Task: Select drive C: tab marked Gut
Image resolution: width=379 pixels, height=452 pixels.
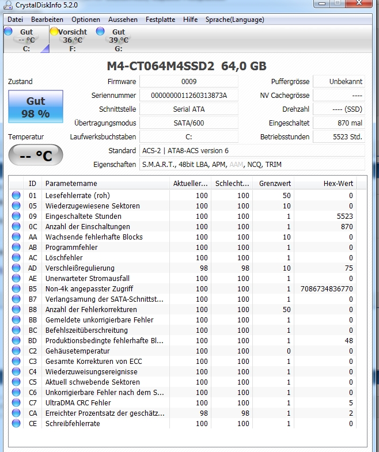Action: [x=26, y=40]
